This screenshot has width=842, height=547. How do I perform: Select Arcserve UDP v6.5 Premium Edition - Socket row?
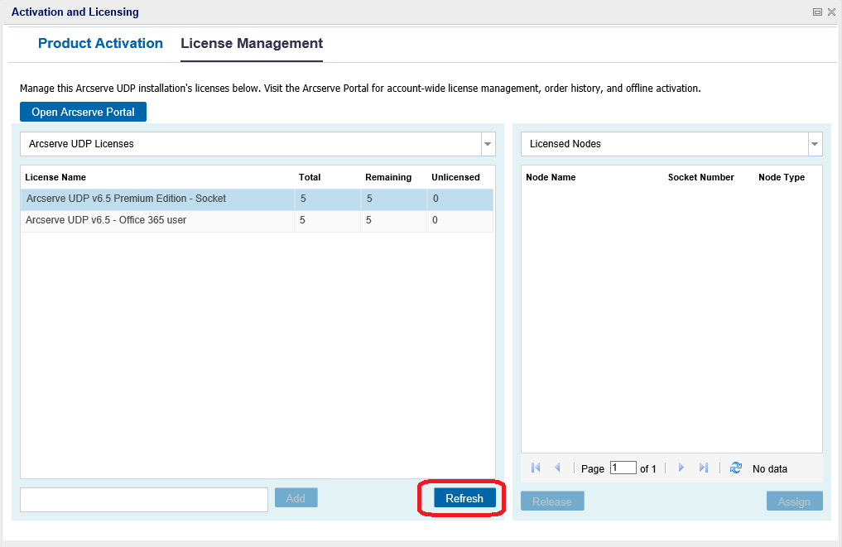point(257,199)
